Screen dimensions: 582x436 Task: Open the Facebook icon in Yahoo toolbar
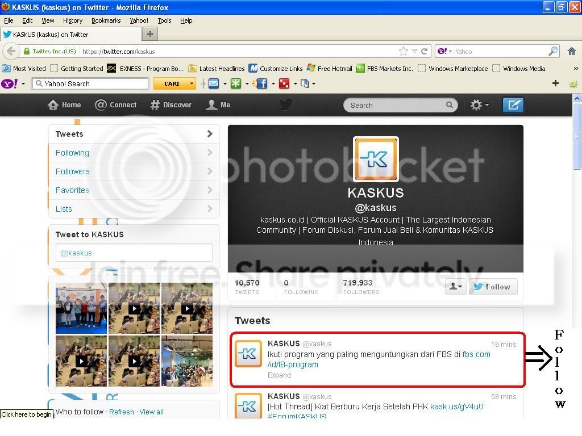click(x=261, y=84)
